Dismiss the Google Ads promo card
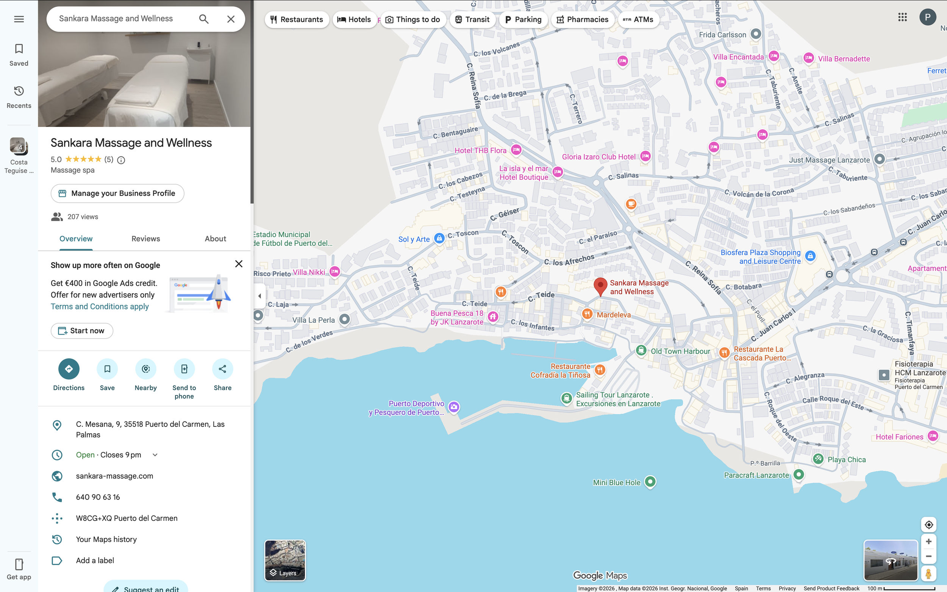 tap(239, 264)
